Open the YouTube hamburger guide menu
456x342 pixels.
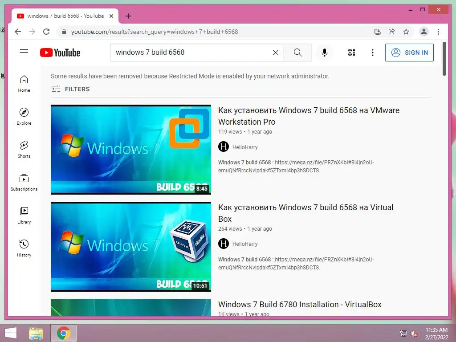pyautogui.click(x=24, y=53)
